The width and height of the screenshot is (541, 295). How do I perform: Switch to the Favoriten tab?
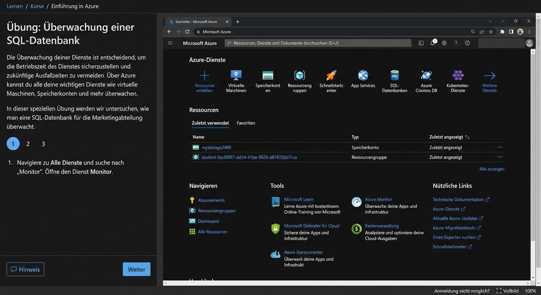246,123
